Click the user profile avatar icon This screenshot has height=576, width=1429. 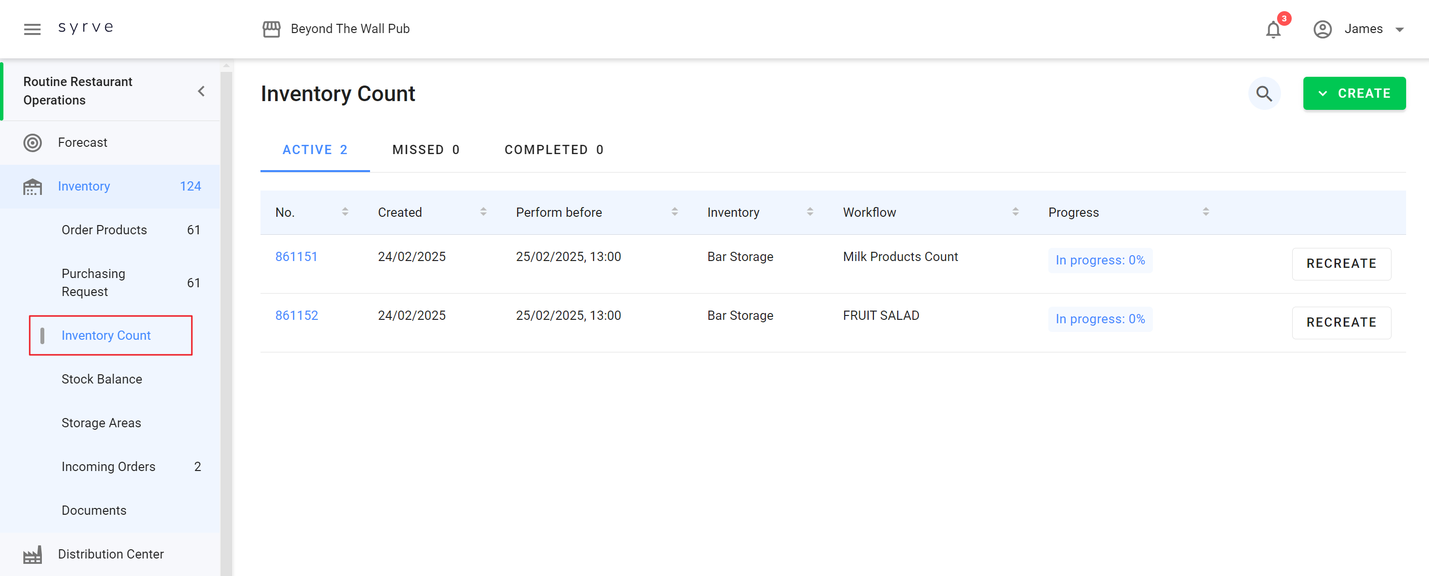point(1322,29)
